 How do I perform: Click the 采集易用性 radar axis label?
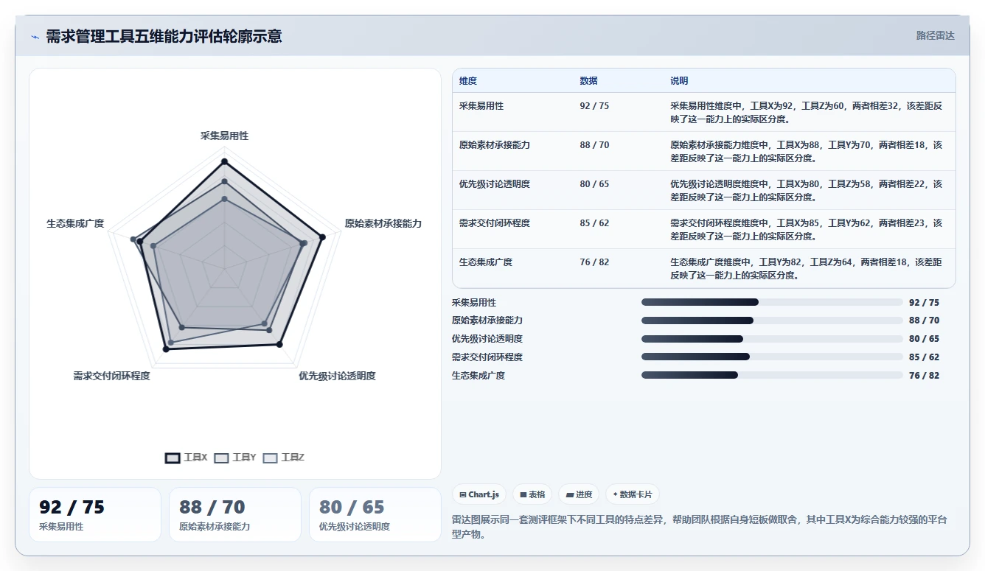(x=224, y=136)
